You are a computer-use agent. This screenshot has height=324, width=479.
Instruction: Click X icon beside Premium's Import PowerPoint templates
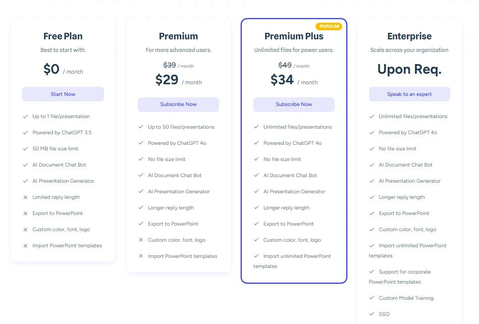click(x=141, y=256)
